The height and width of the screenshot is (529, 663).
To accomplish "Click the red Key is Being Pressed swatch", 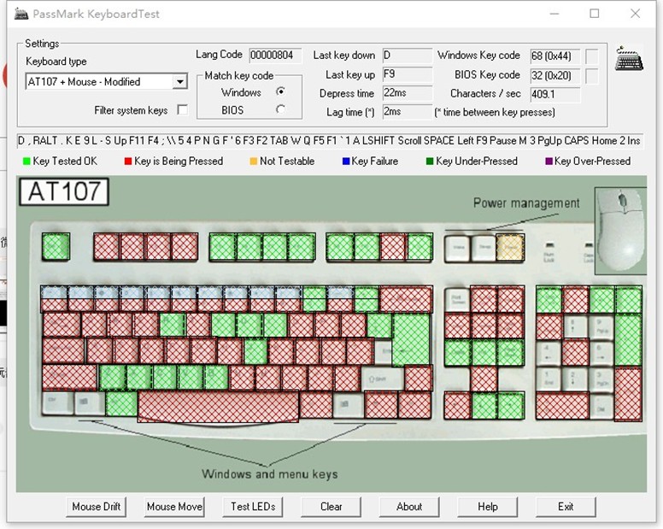I will [x=128, y=162].
